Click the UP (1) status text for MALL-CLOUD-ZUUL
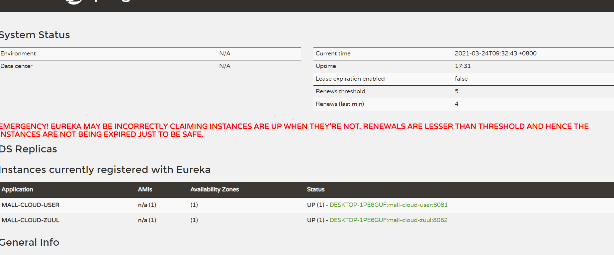The width and height of the screenshot is (614, 255). click(x=315, y=220)
